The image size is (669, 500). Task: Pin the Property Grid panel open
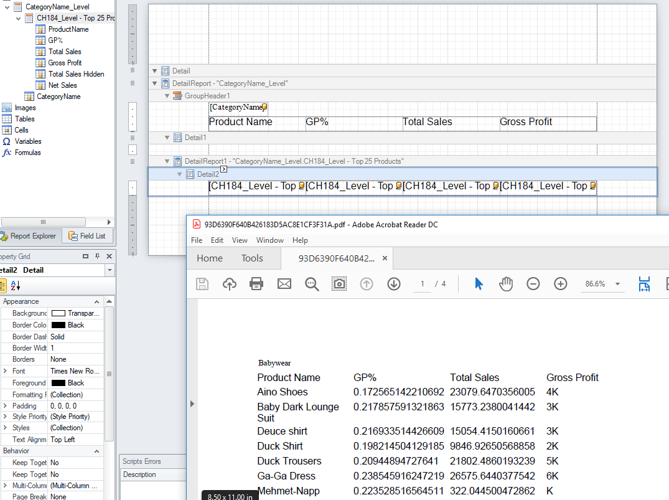coord(97,256)
